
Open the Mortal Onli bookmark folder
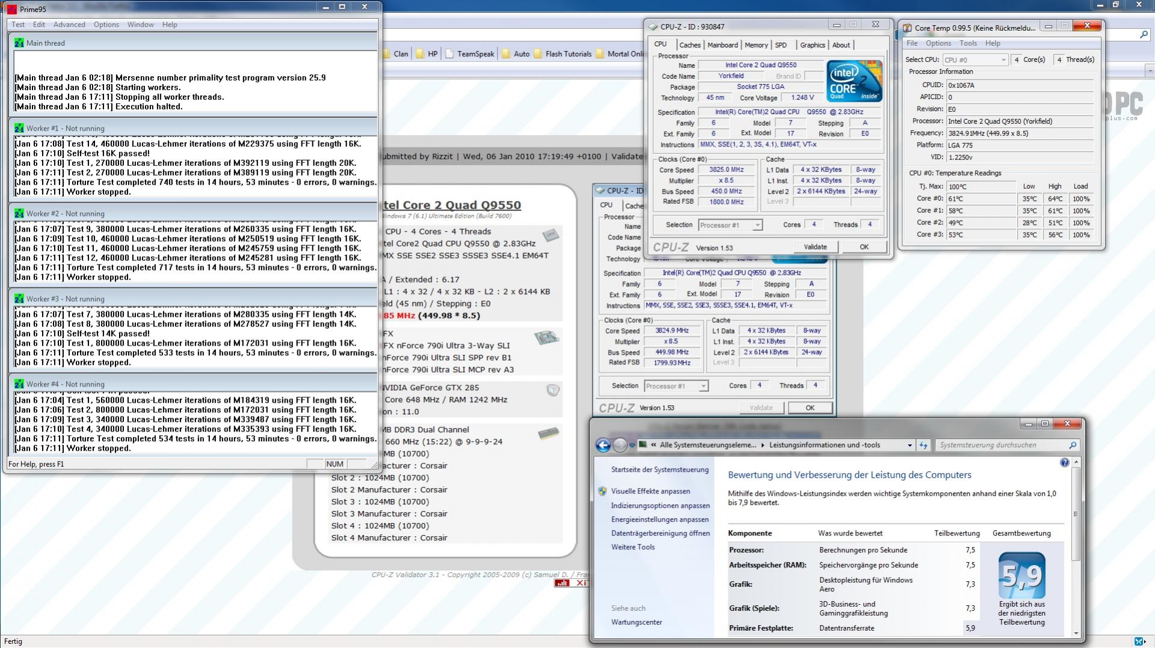[x=620, y=53]
